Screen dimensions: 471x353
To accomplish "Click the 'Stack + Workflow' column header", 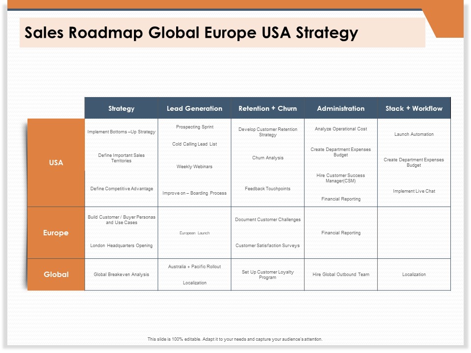I will pos(414,108).
